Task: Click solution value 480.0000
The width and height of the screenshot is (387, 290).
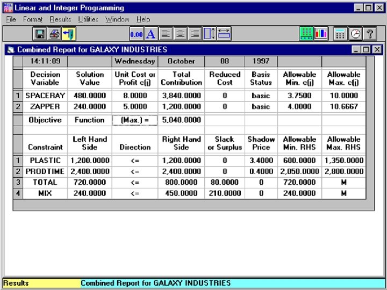Action: click(x=90, y=96)
